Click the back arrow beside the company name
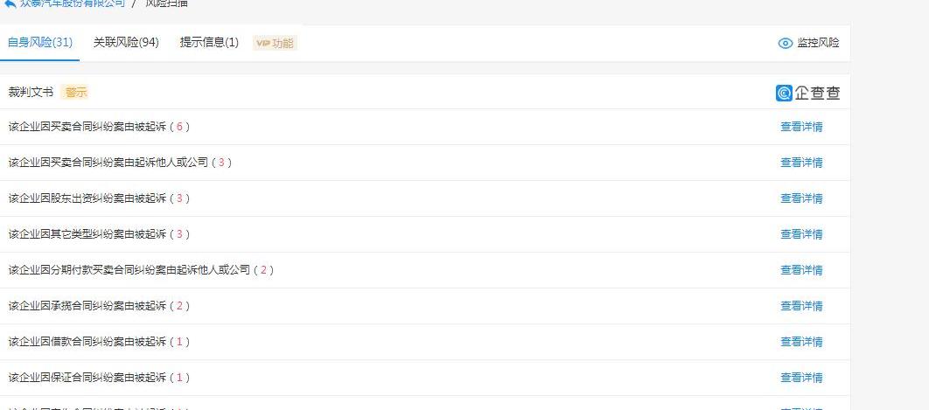The width and height of the screenshot is (929, 410). (x=10, y=4)
